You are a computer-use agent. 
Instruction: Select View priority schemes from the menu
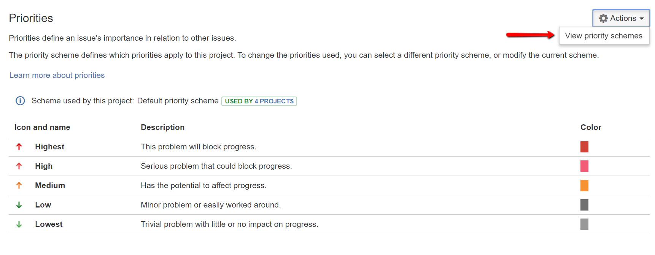click(604, 35)
